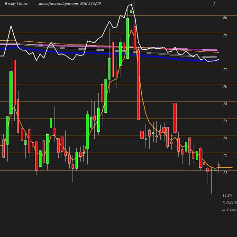This screenshot has width=237, height=237.
Task: Select the price axis label 17
Action: tap(225, 69)
